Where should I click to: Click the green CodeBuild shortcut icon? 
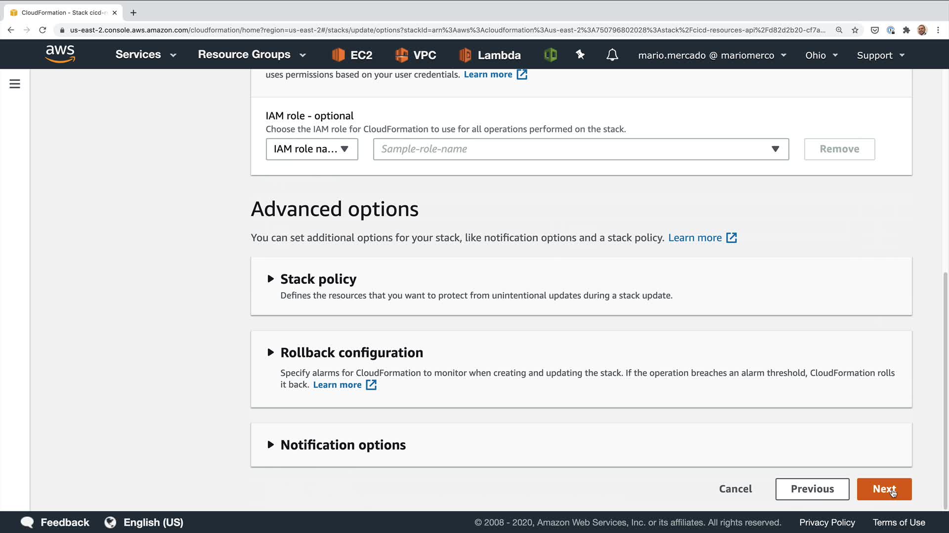(x=550, y=55)
